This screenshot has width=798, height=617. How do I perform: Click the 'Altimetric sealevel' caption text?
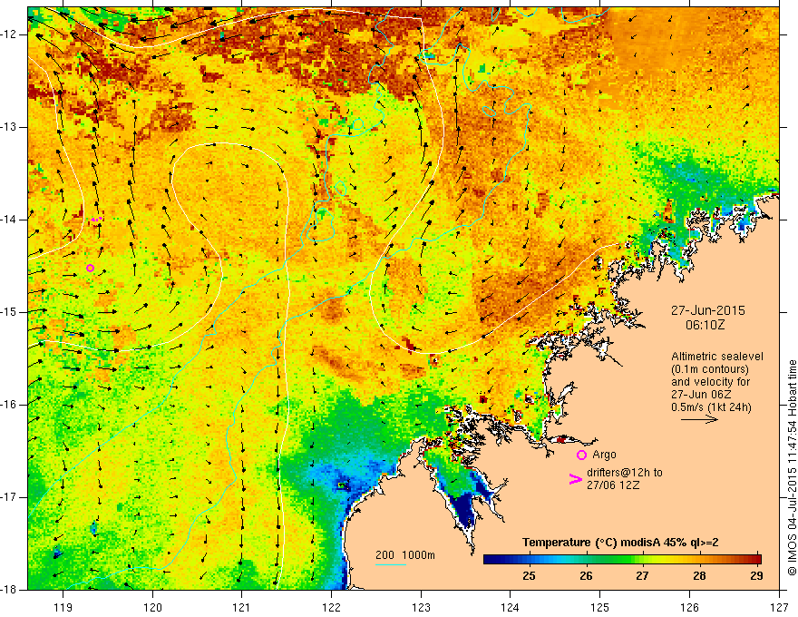717,357
